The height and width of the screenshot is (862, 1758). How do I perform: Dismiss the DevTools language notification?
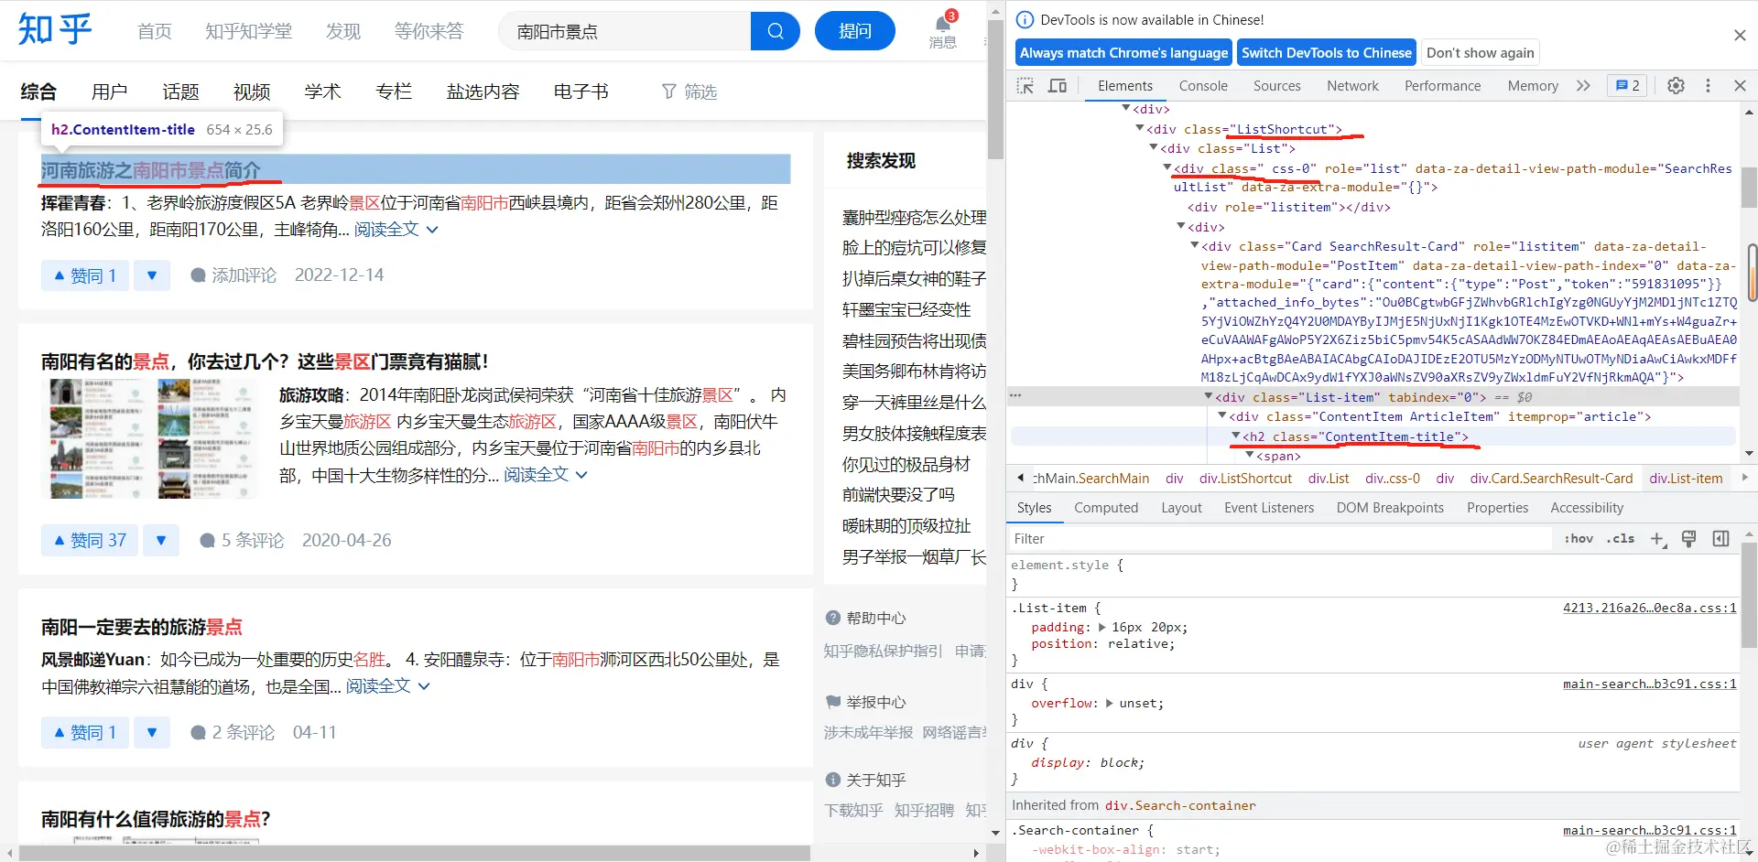[1740, 36]
